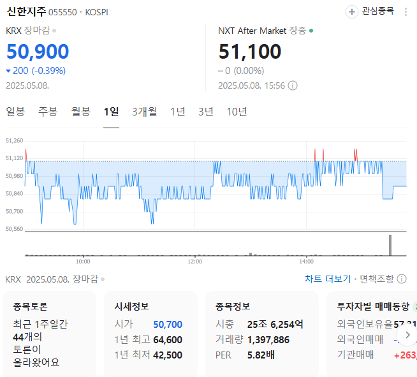Click KRX price 50,900
The height and width of the screenshot is (377, 417).
click(38, 51)
